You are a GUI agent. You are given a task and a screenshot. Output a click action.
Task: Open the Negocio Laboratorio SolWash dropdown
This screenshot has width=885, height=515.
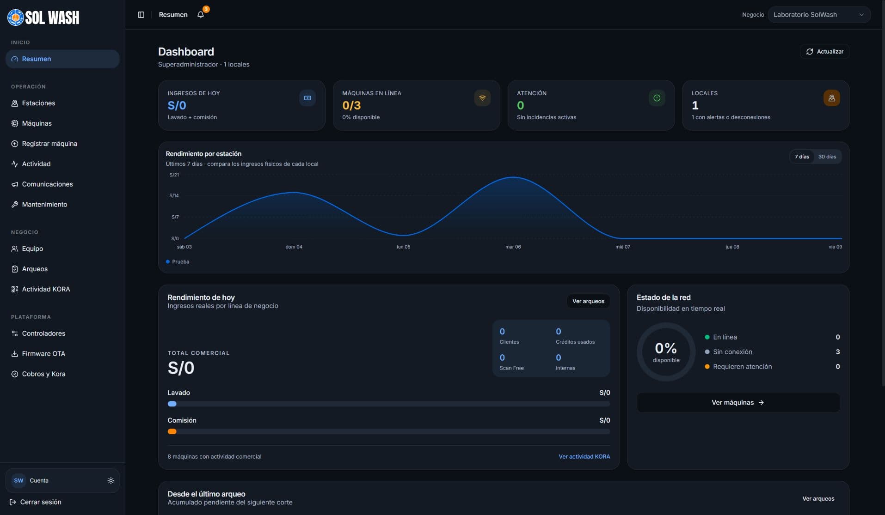[x=819, y=15]
